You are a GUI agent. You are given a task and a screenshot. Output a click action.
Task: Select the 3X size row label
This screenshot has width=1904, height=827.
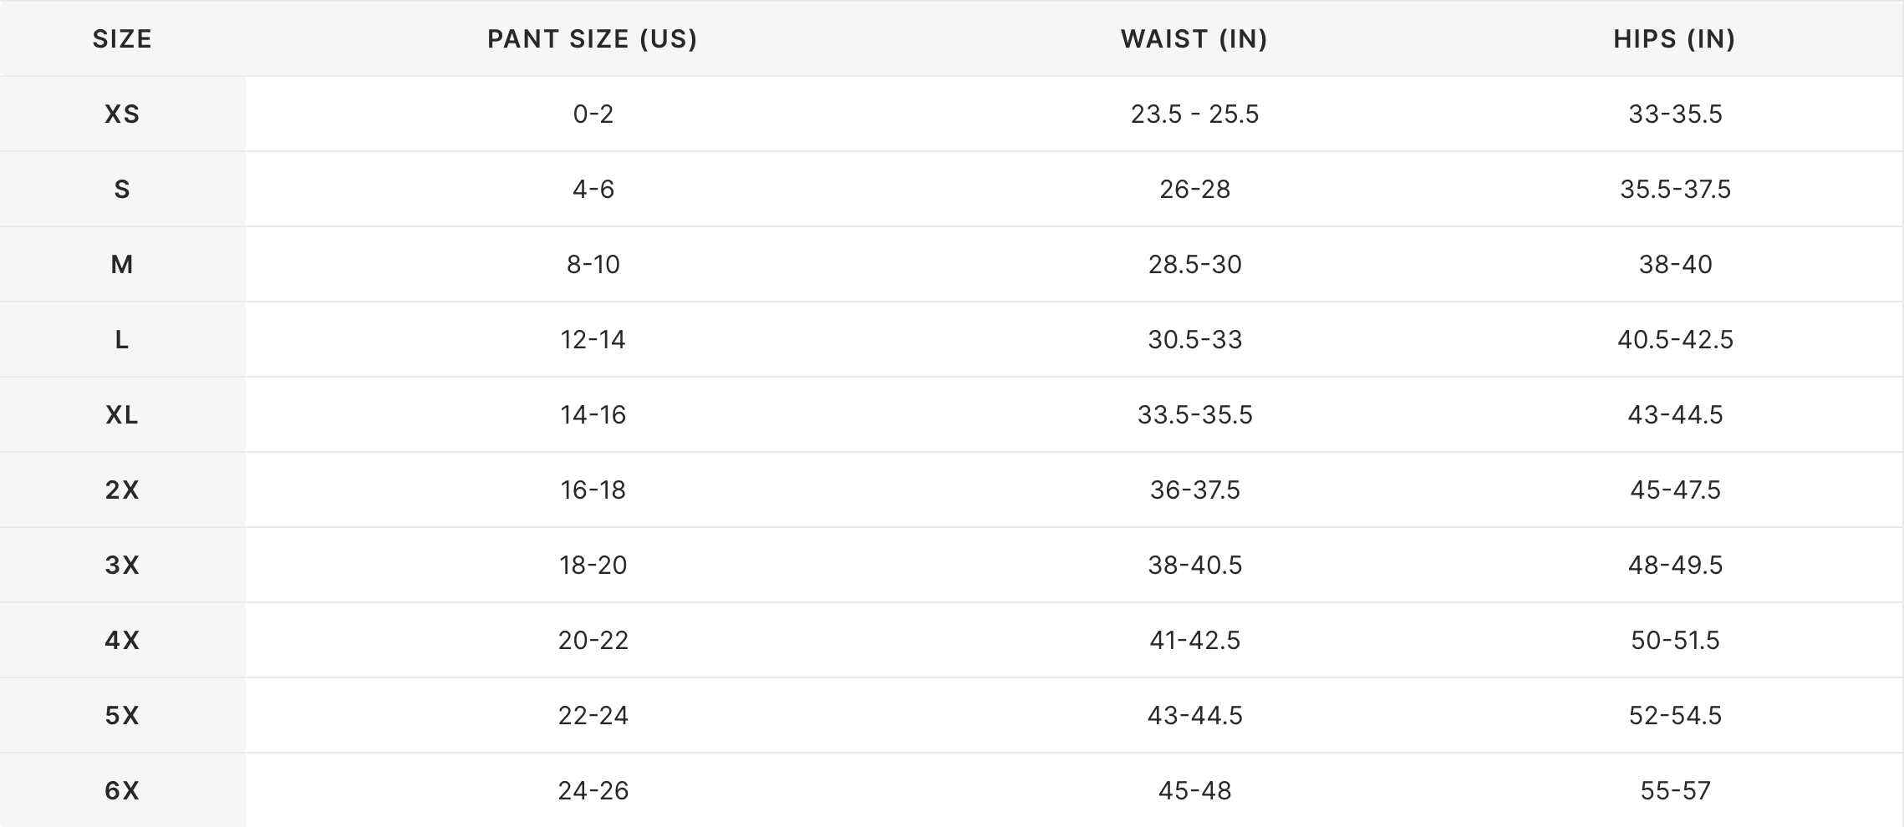(122, 566)
